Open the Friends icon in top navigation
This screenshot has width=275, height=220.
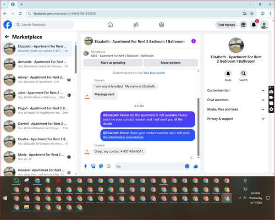(136, 25)
